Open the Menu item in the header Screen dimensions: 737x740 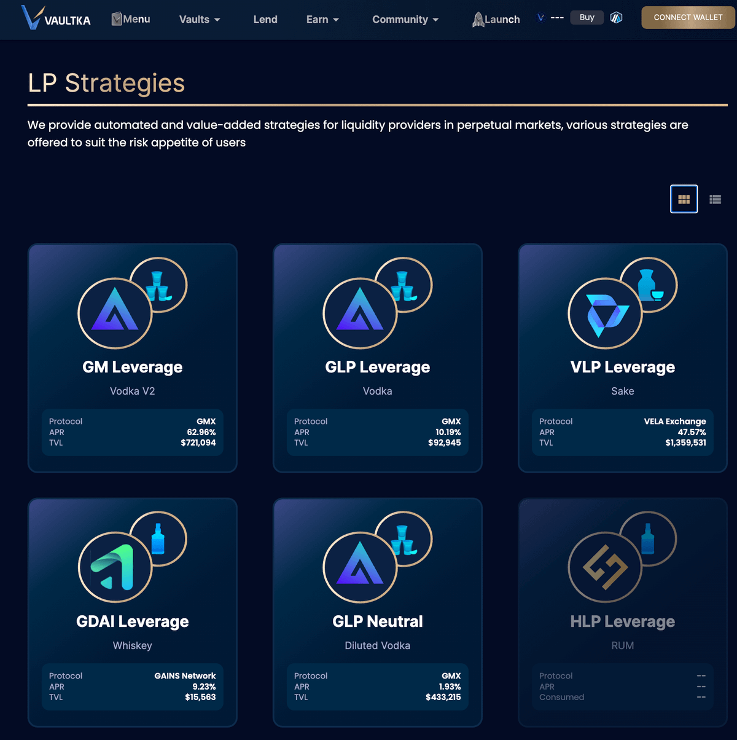(x=131, y=19)
